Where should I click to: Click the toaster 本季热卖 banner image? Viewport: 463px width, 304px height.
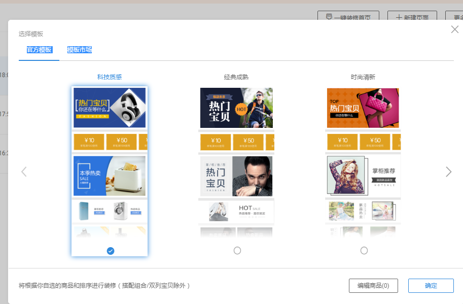110,176
